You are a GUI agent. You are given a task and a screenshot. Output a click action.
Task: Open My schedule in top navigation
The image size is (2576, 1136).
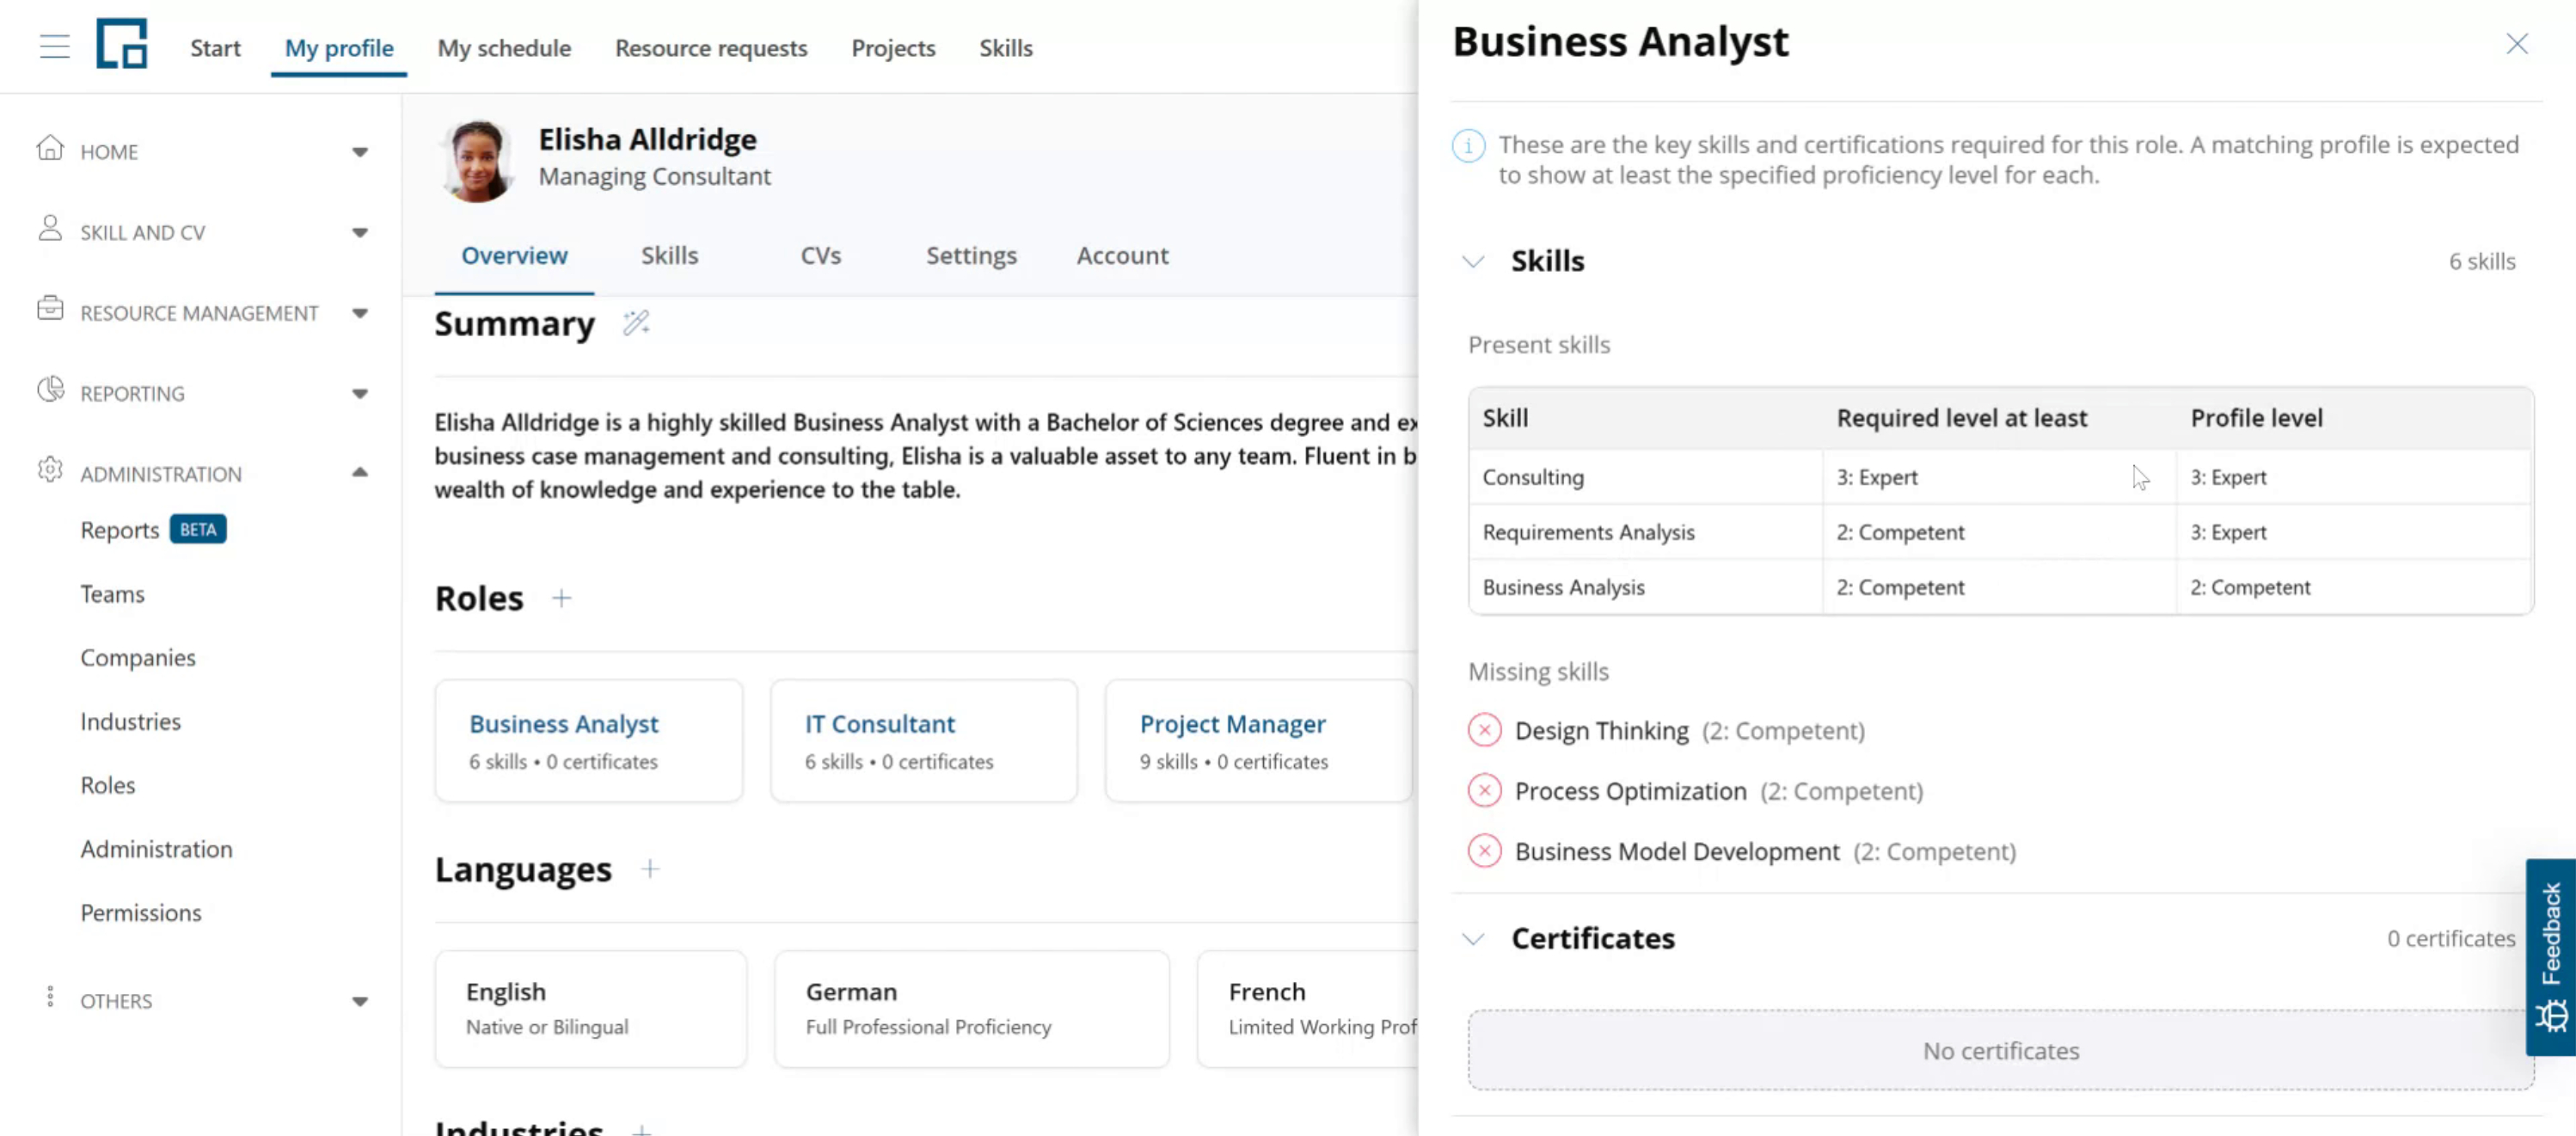pyautogui.click(x=504, y=48)
